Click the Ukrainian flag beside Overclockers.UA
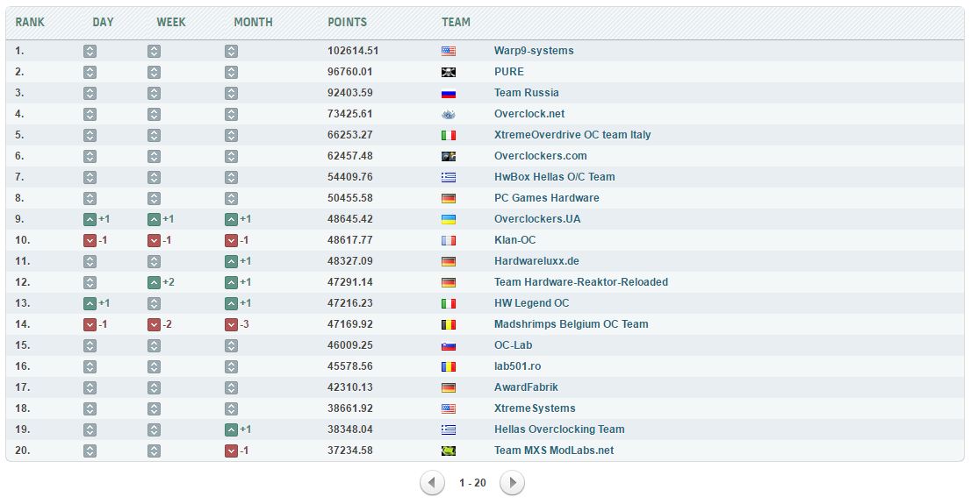Screen dimensions: 971x504 (x=449, y=219)
